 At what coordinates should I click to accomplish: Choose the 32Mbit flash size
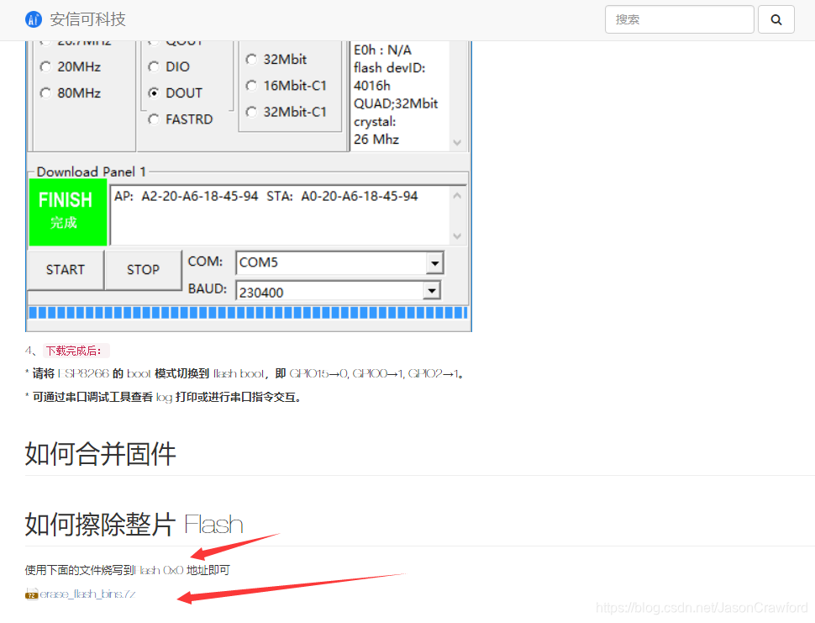[x=251, y=60]
